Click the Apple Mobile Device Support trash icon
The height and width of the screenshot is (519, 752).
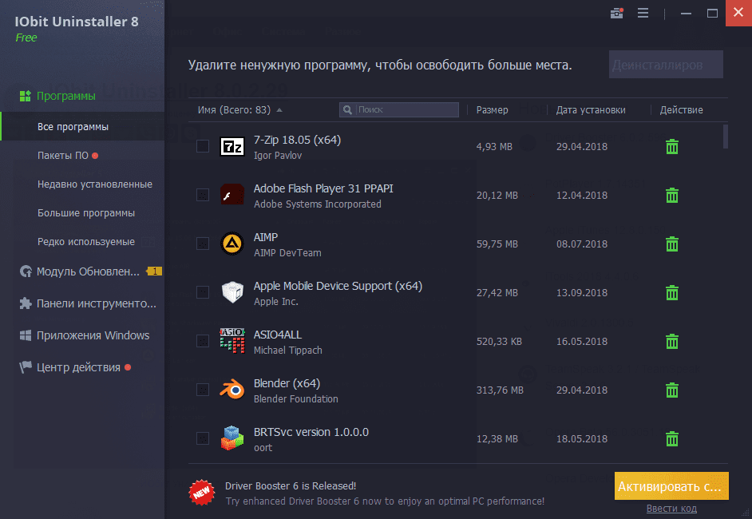coord(672,292)
